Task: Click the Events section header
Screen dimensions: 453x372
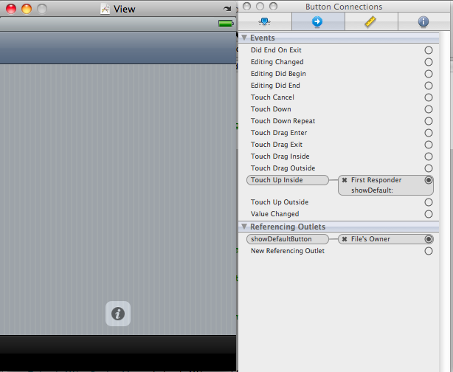Action: [339, 38]
